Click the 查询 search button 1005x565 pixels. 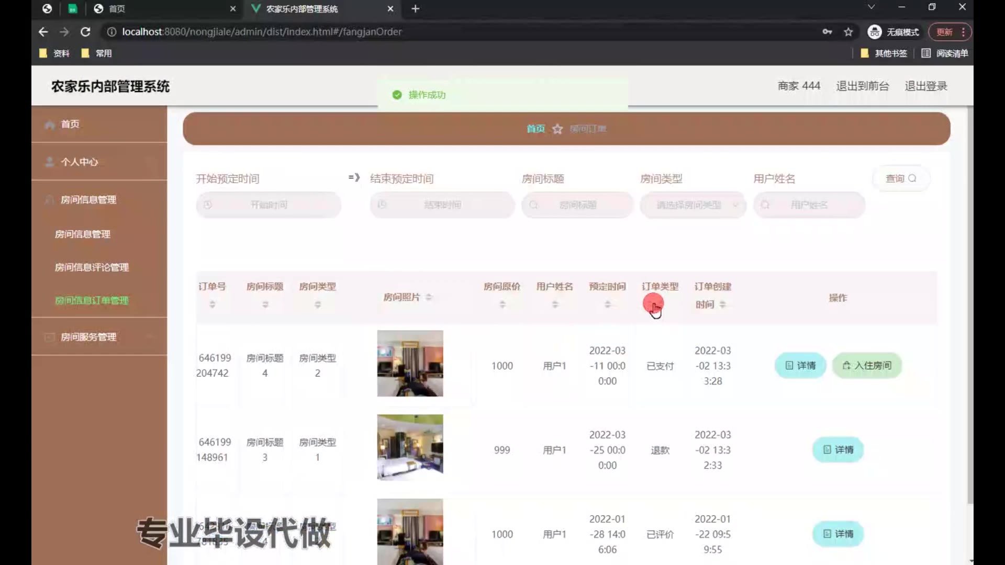pyautogui.click(x=901, y=178)
